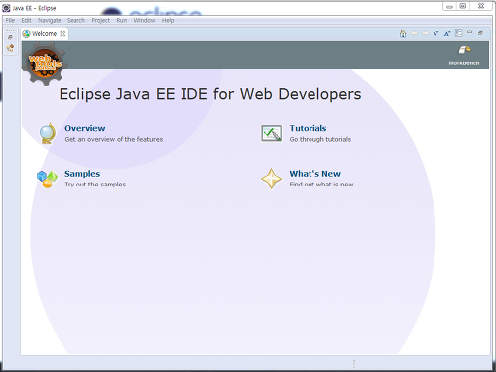Image resolution: width=496 pixels, height=372 pixels.
Task: Click 'Get an overview of the features' text
Action: (114, 139)
